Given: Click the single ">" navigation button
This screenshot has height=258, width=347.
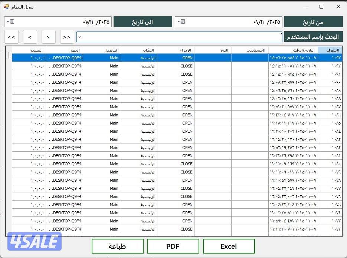Looking at the screenshot, I should tap(48, 37).
